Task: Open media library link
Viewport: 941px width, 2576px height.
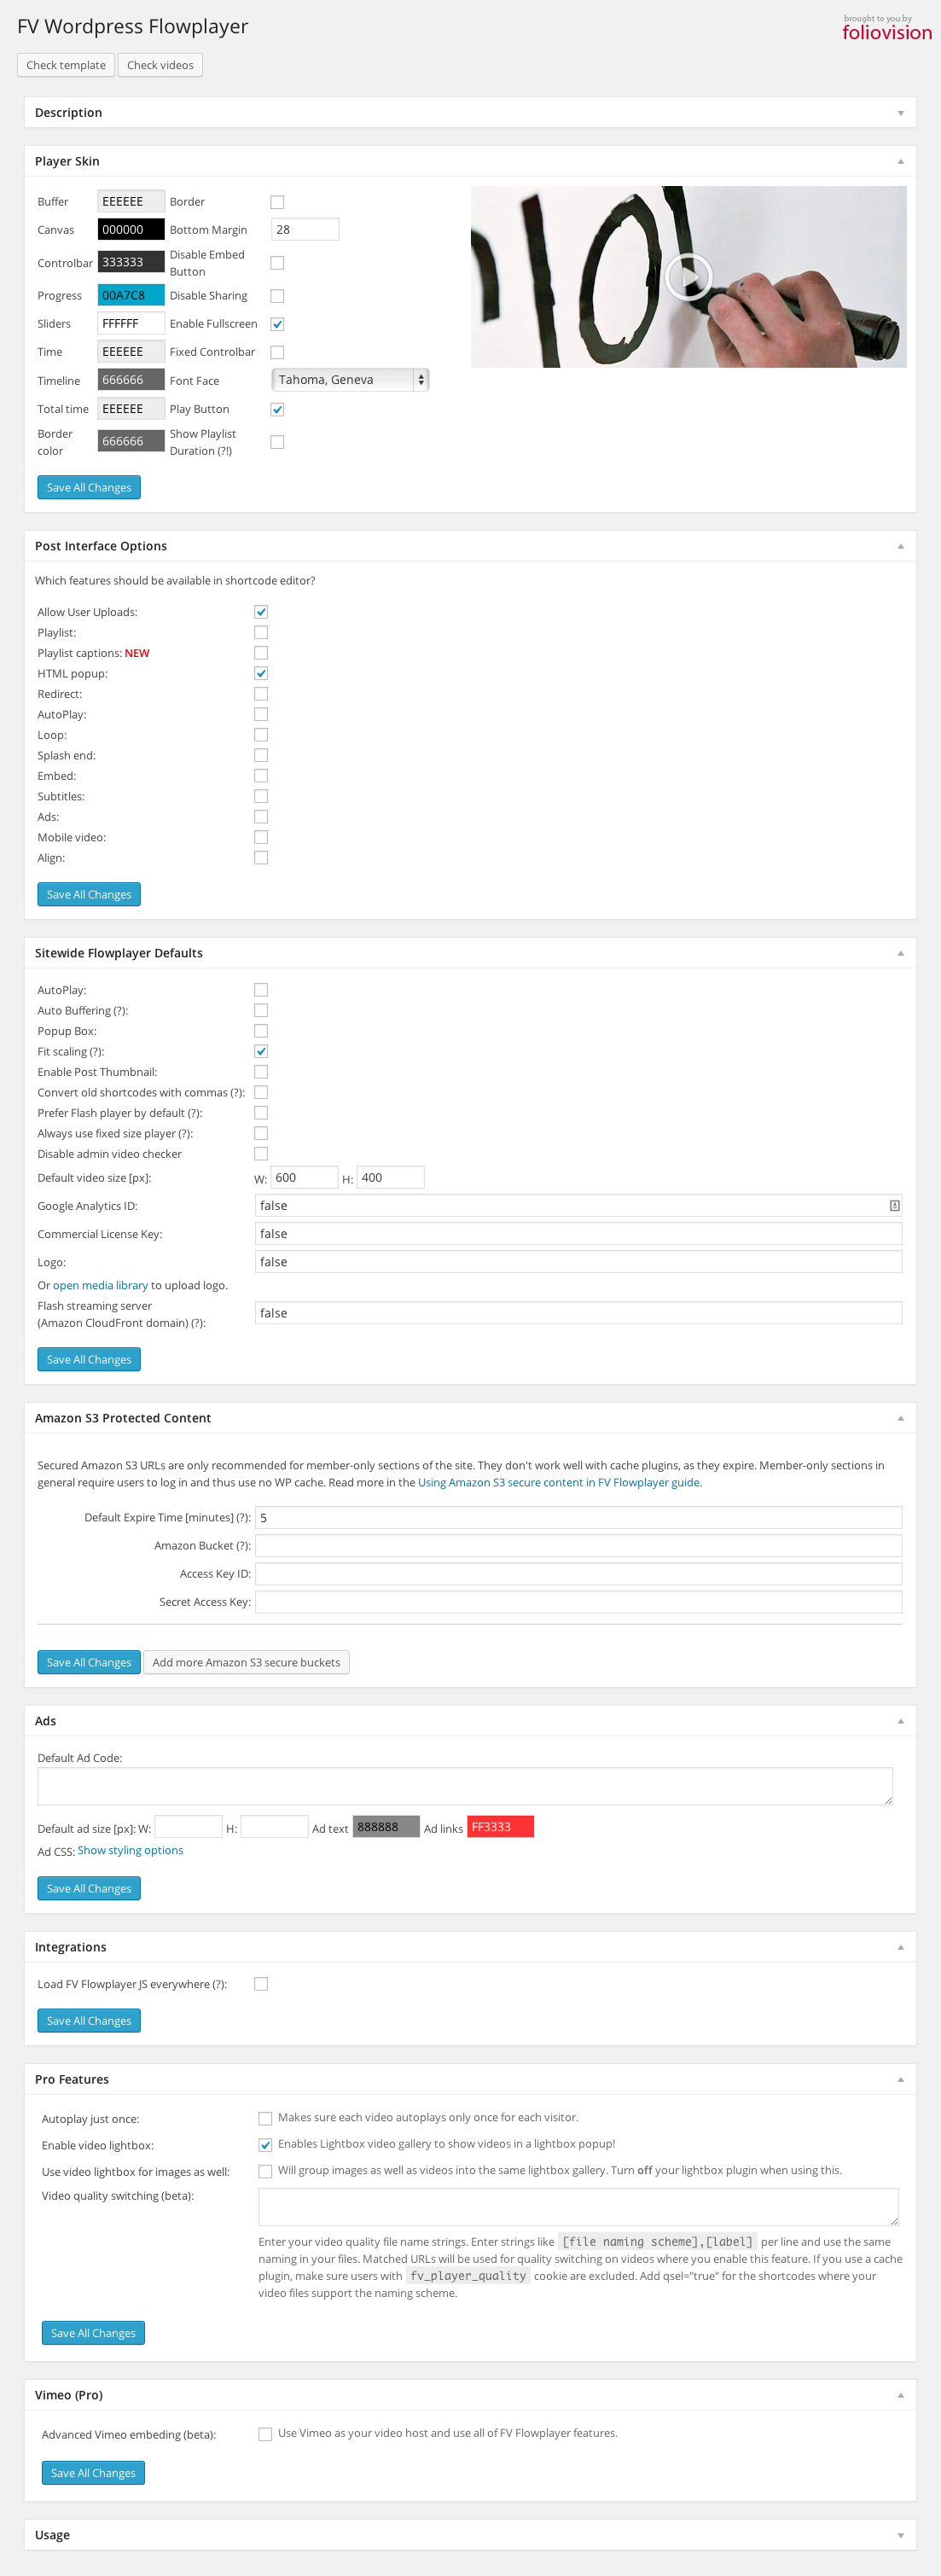Action: [100, 1285]
